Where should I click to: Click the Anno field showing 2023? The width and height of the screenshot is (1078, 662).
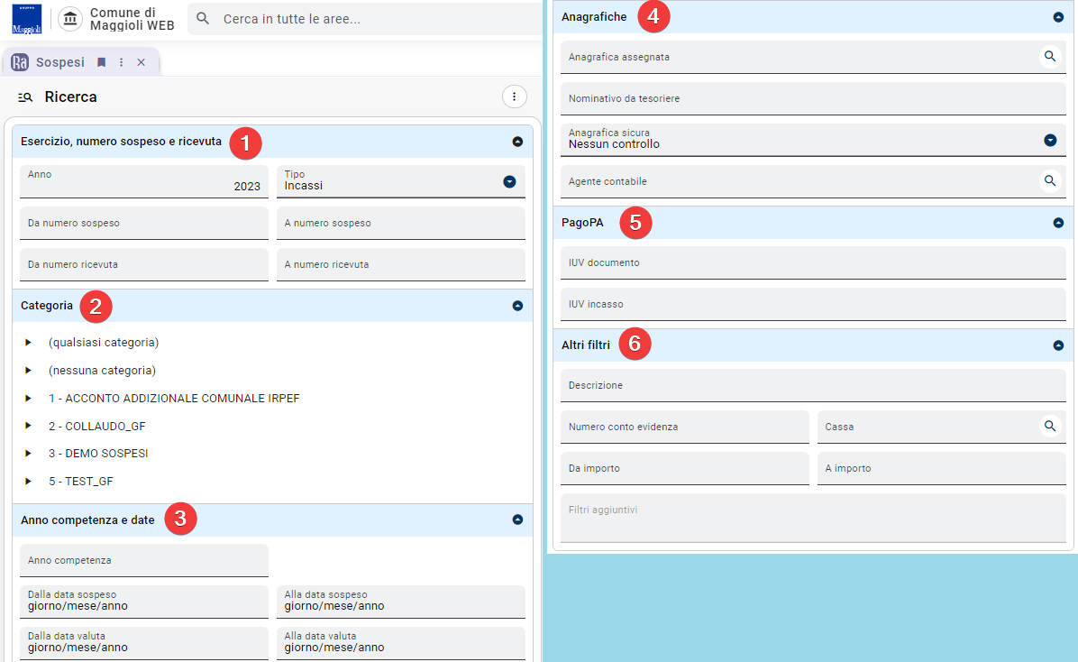143,181
